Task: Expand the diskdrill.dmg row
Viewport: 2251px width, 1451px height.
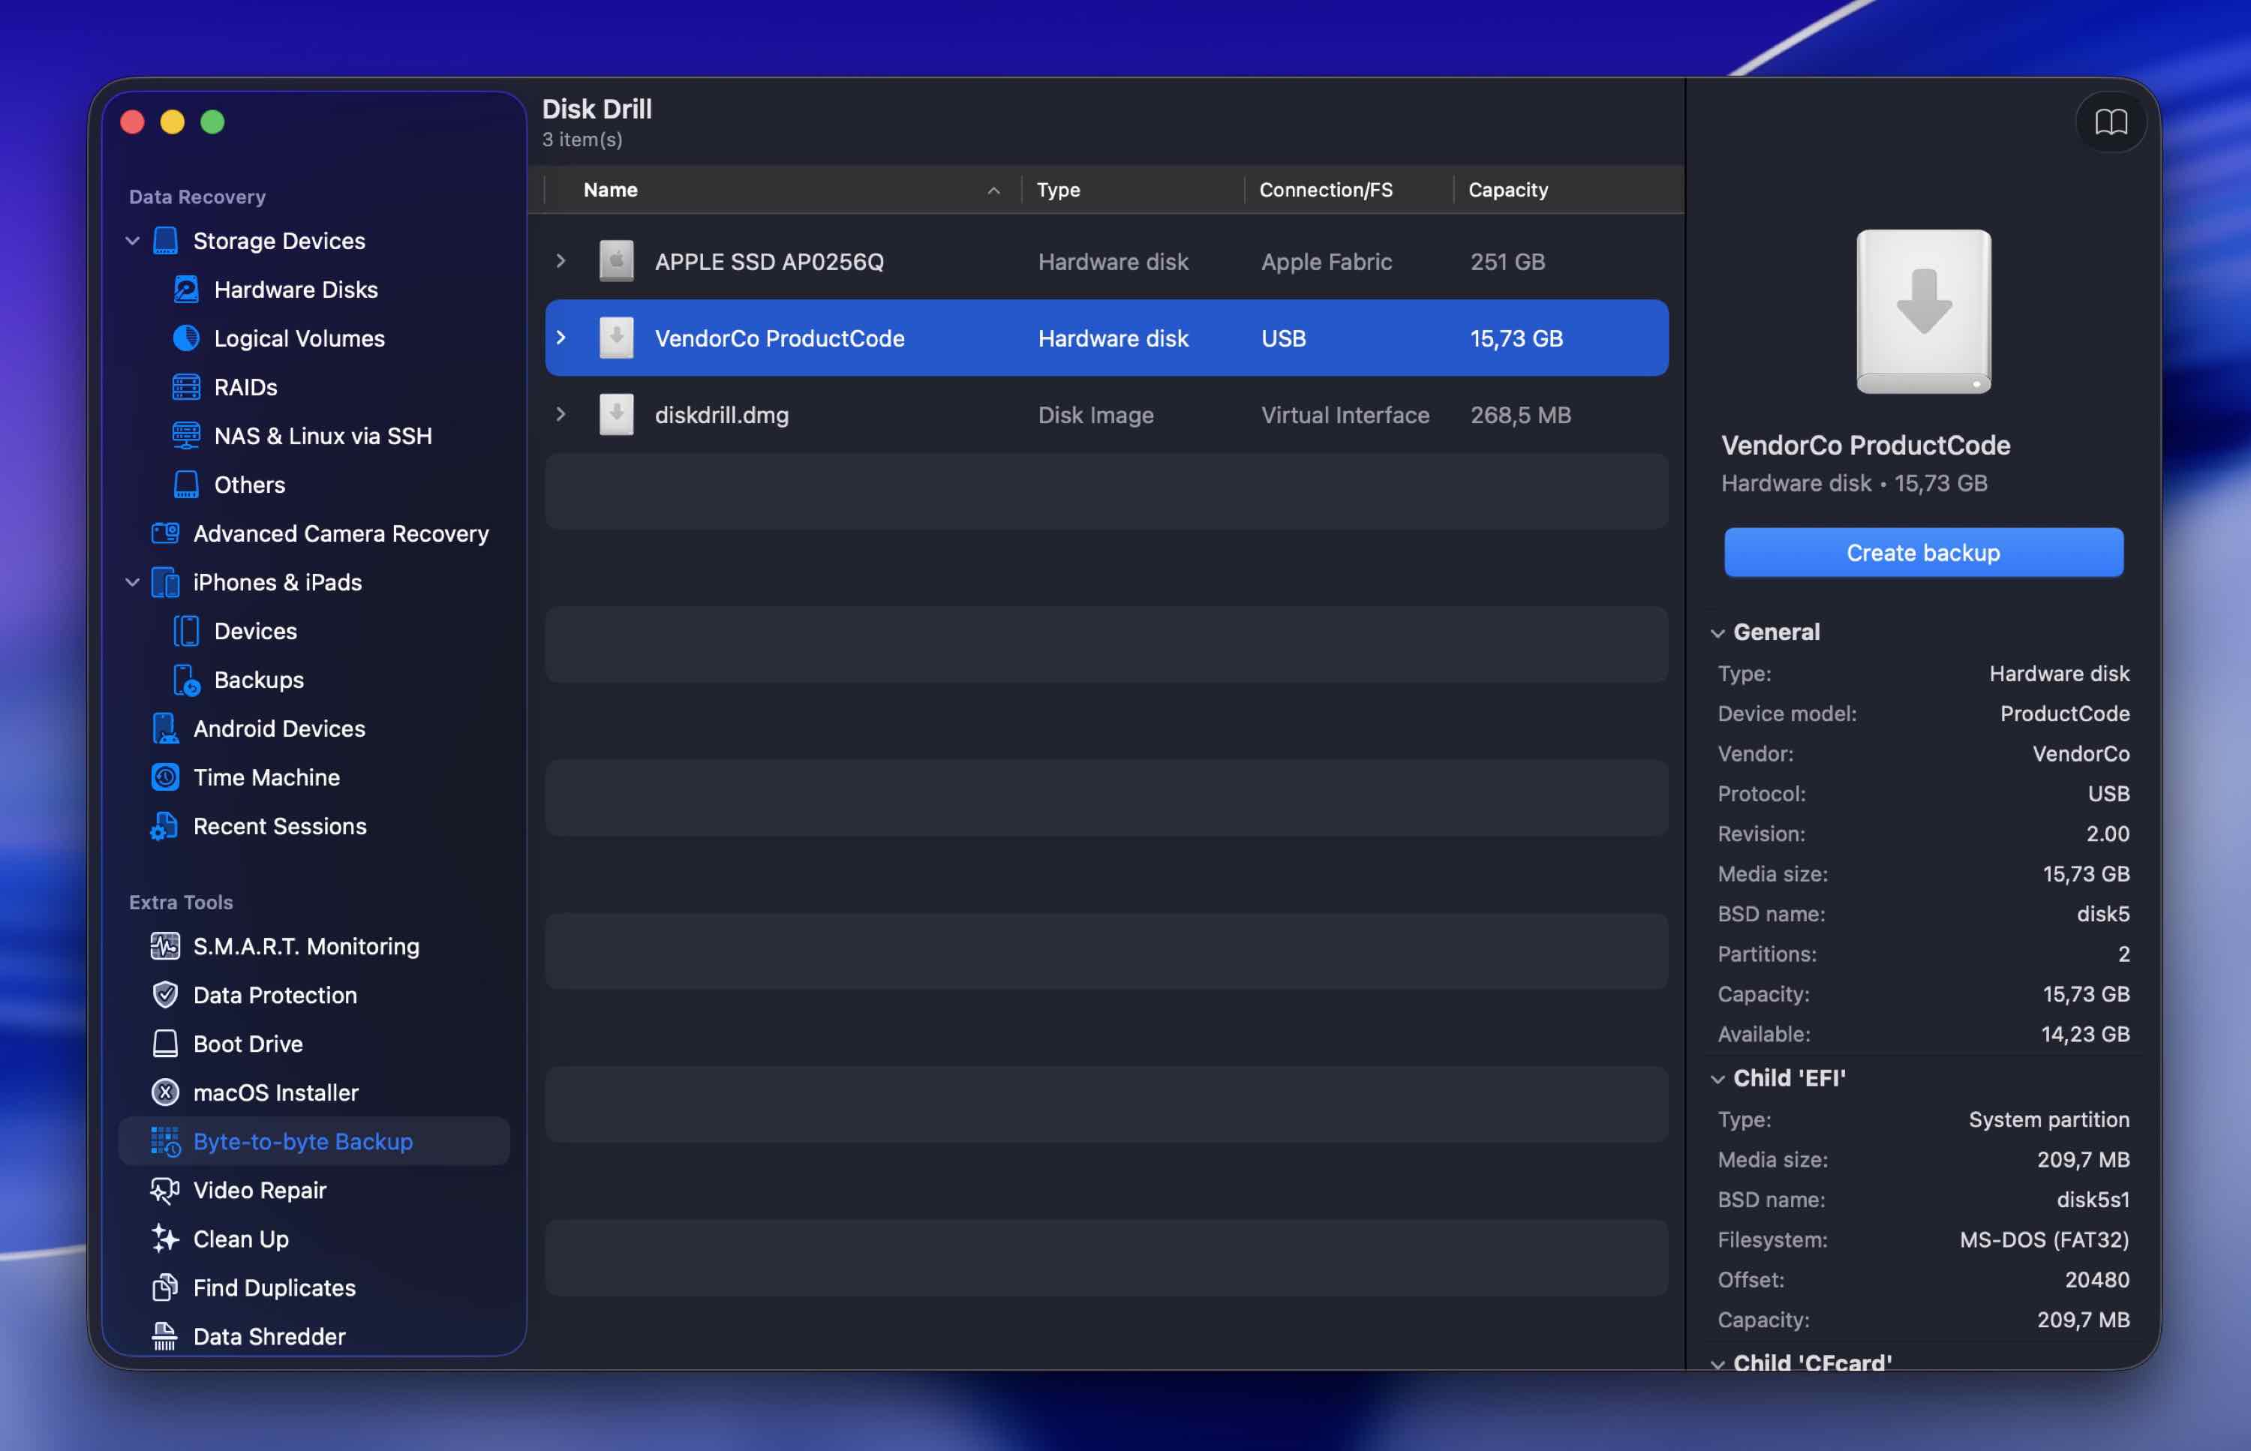Action: click(560, 415)
